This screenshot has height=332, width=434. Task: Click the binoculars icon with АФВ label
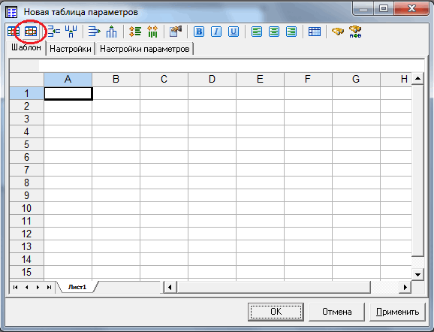(355, 32)
